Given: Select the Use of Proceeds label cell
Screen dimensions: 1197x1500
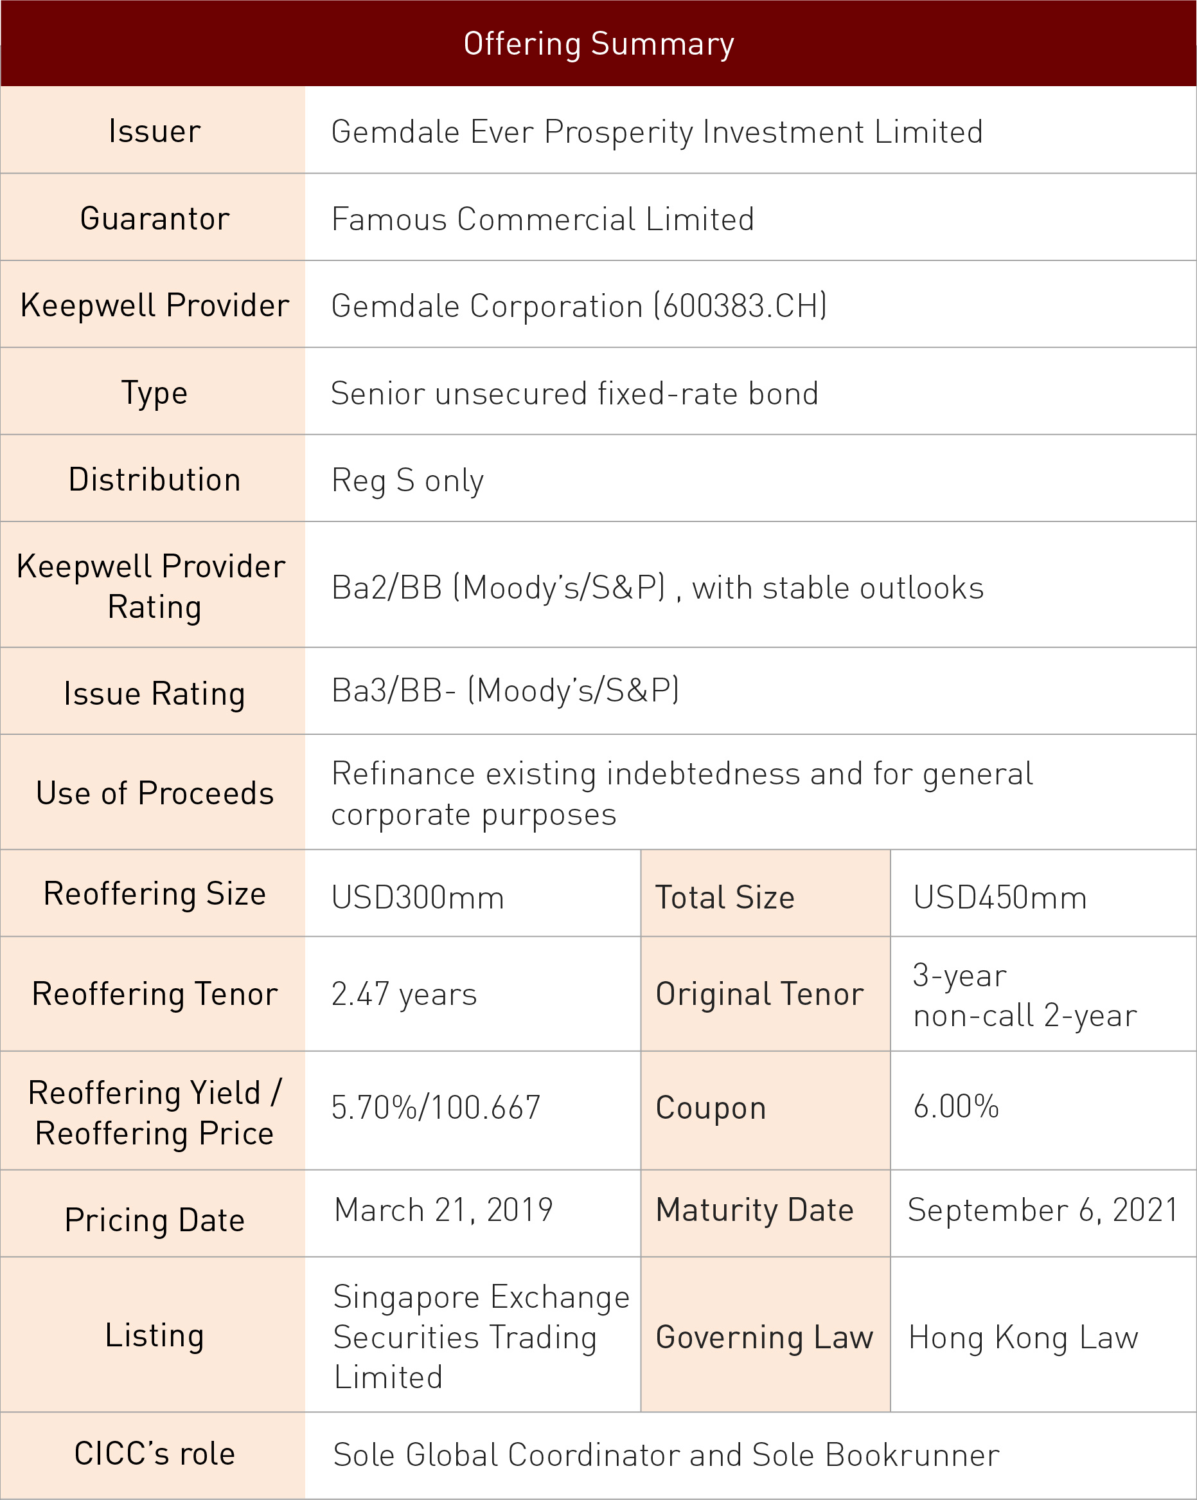Looking at the screenshot, I should click(153, 791).
